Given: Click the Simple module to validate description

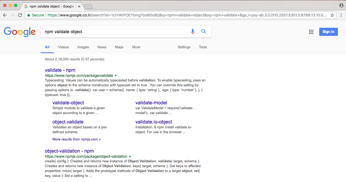Looking at the screenshot, I should [79, 111].
